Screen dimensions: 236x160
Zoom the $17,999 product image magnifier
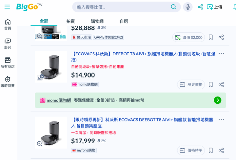click(40, 144)
